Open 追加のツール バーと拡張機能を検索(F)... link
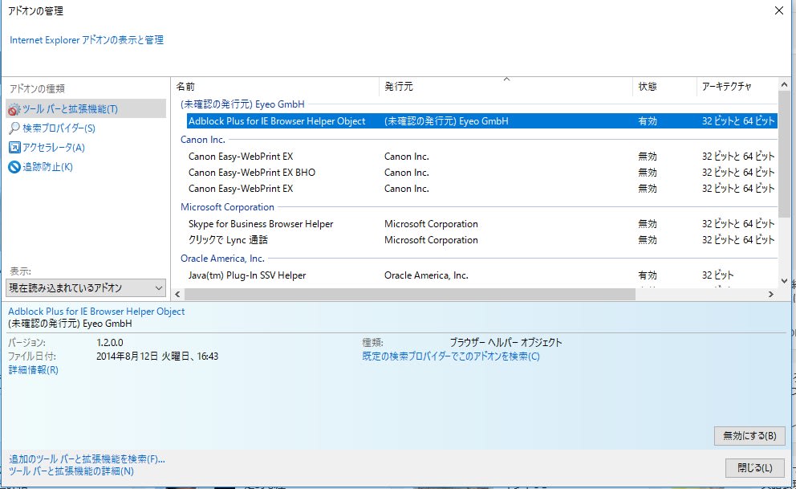 [x=87, y=459]
